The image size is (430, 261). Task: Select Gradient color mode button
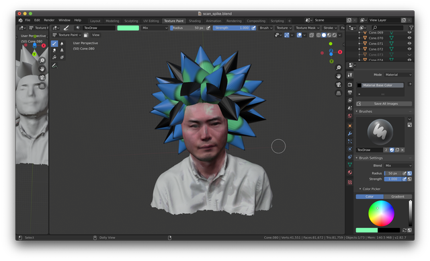click(398, 196)
